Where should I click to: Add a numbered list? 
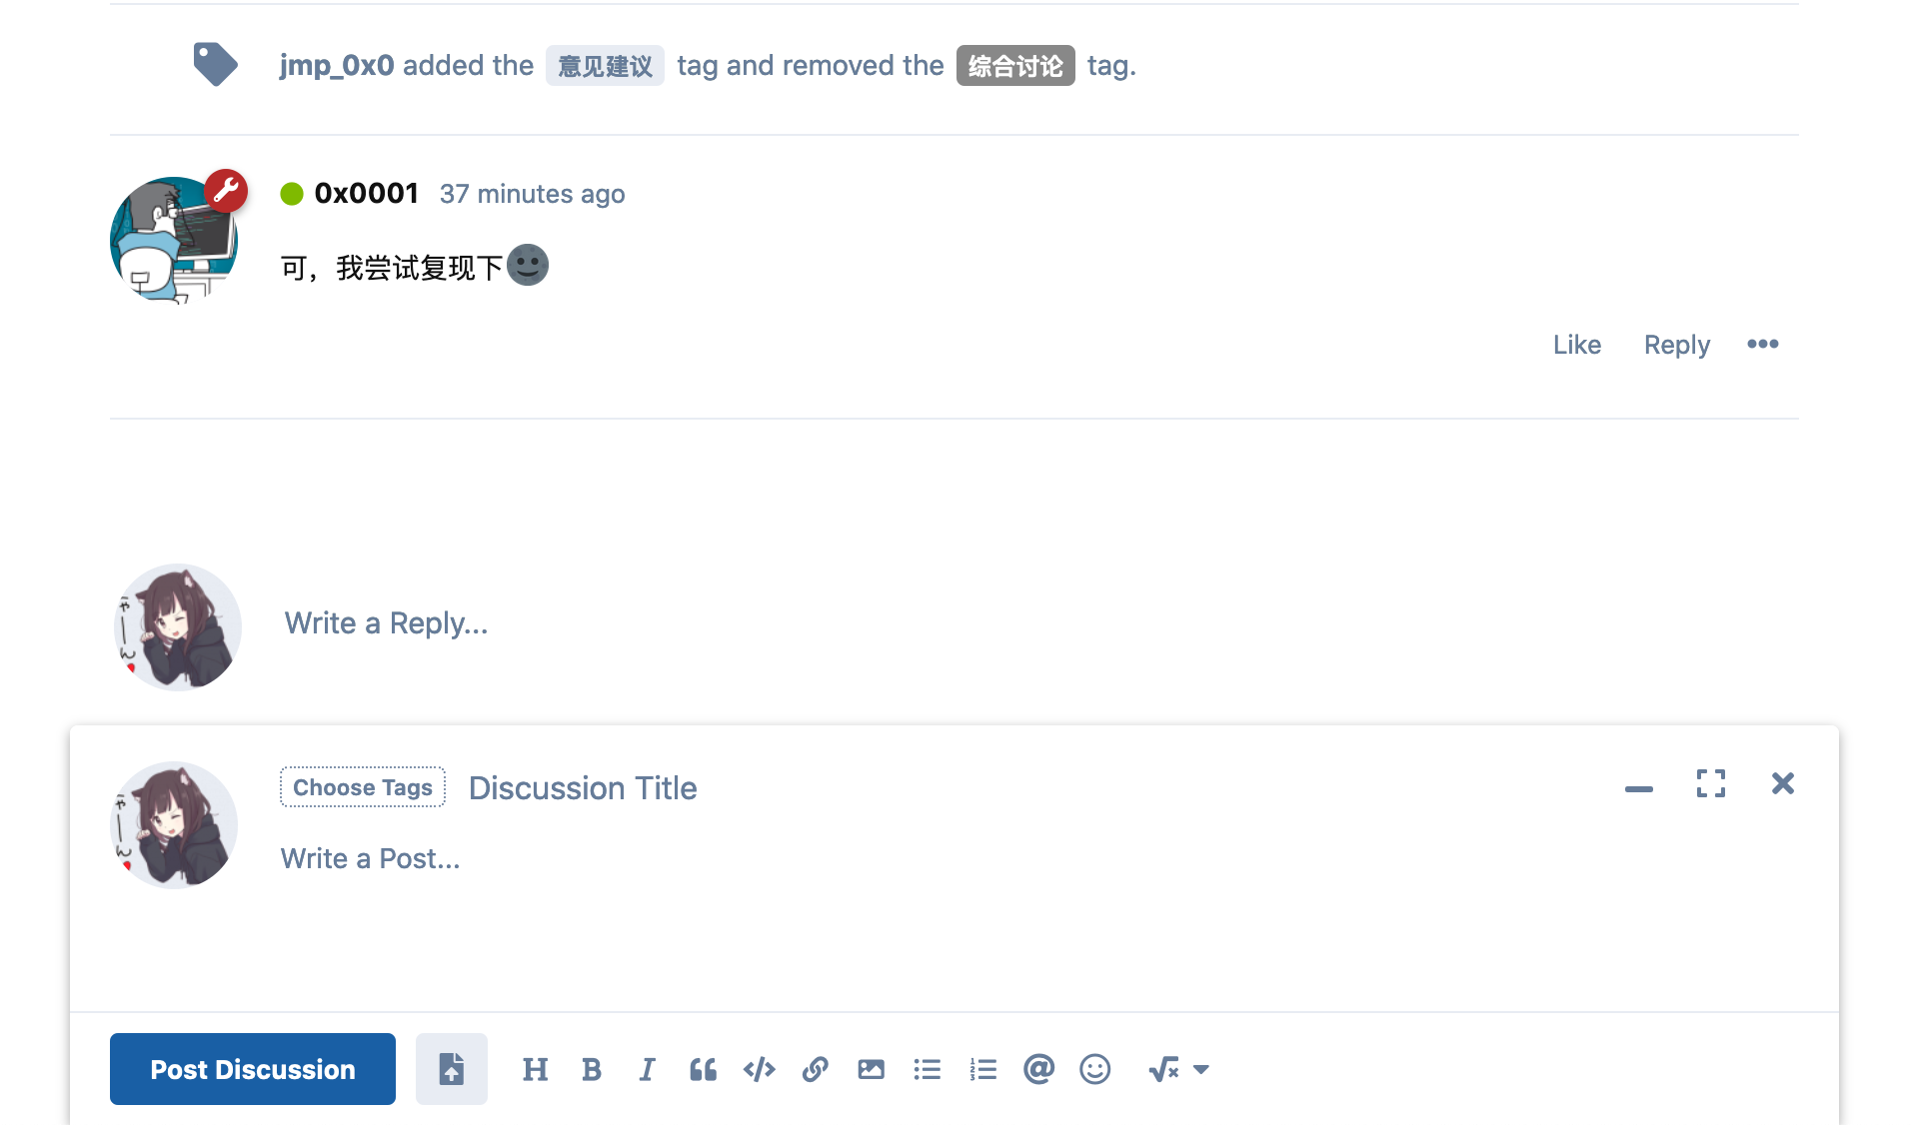pyautogui.click(x=983, y=1069)
